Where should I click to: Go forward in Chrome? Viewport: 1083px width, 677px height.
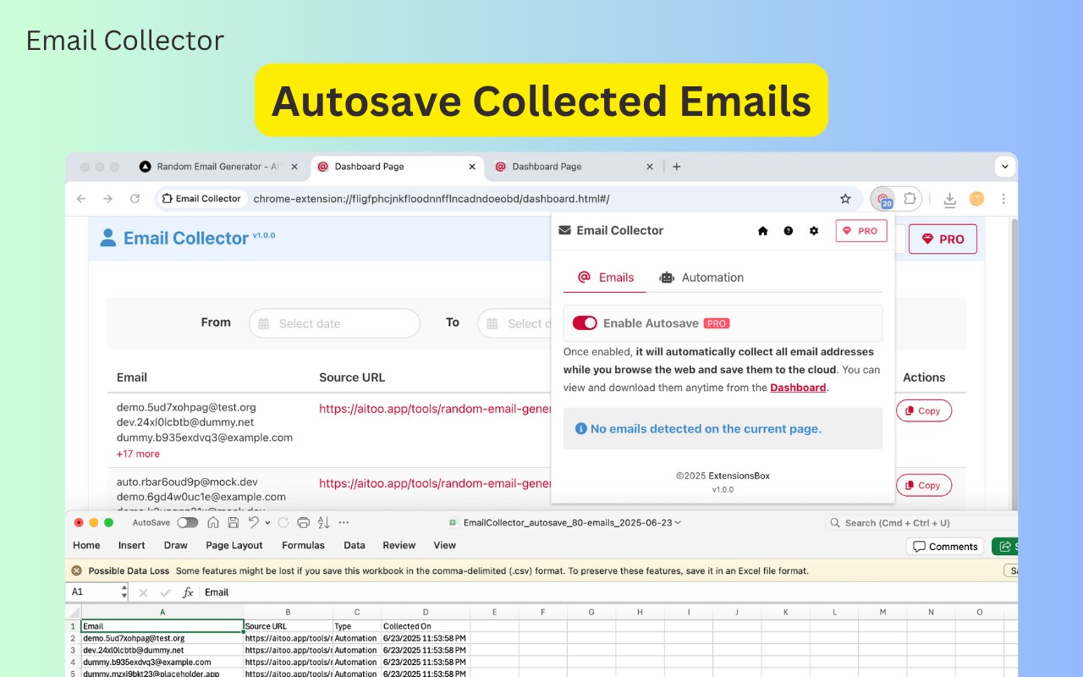pos(107,199)
